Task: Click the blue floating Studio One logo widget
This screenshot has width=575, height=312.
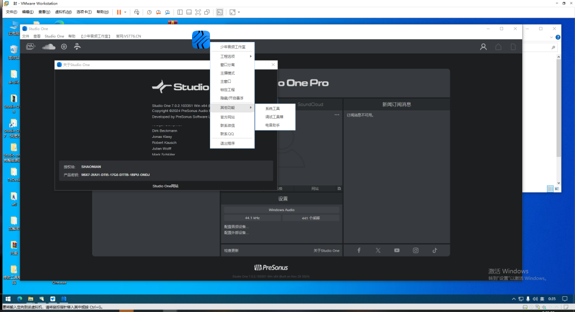Action: tap(201, 40)
